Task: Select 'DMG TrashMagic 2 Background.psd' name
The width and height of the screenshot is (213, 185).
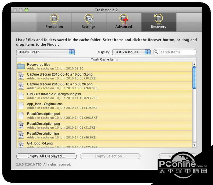Action: (x=54, y=94)
